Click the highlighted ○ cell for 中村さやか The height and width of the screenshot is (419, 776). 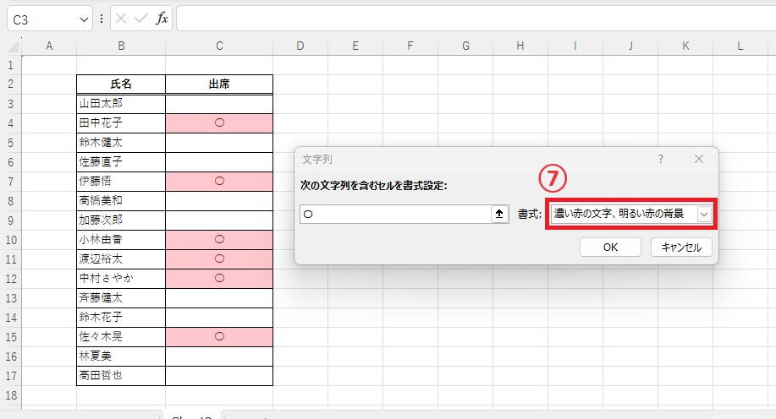[x=219, y=279]
